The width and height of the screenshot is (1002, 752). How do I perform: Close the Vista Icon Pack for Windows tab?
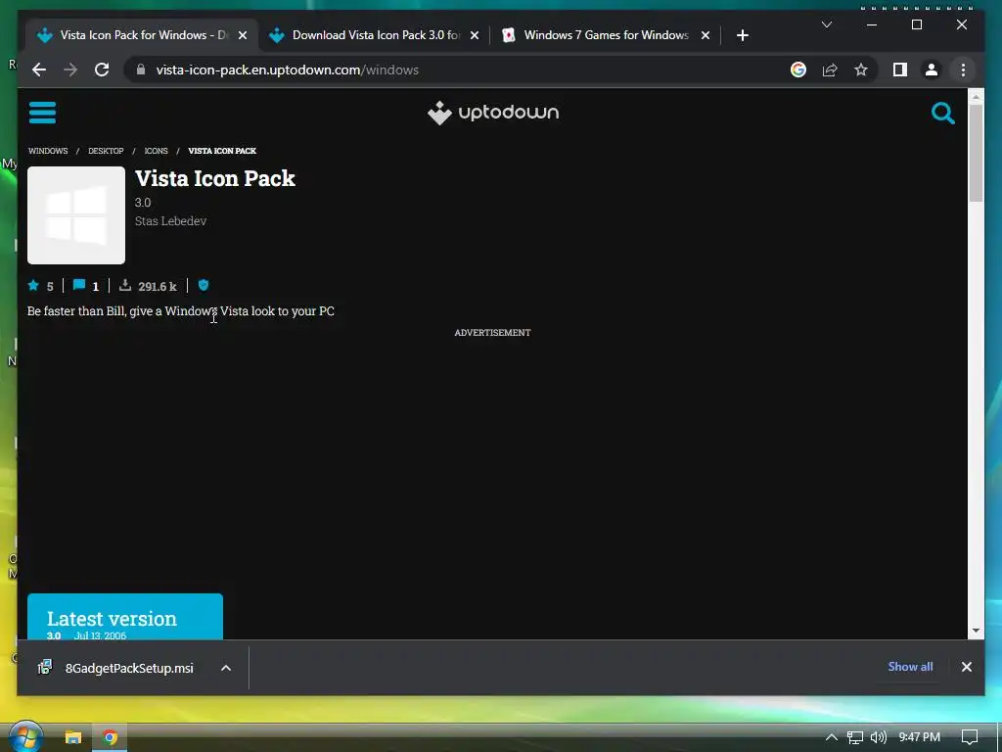click(x=243, y=35)
